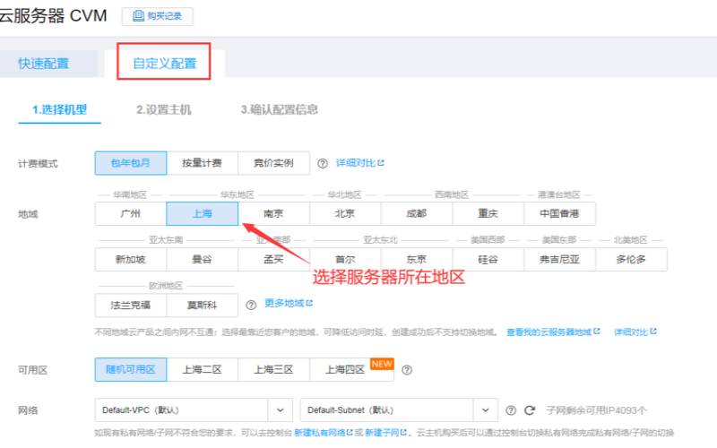Viewport: 717px width, 448px height.
Task: Refresh the network subnet list
Action: (x=529, y=410)
